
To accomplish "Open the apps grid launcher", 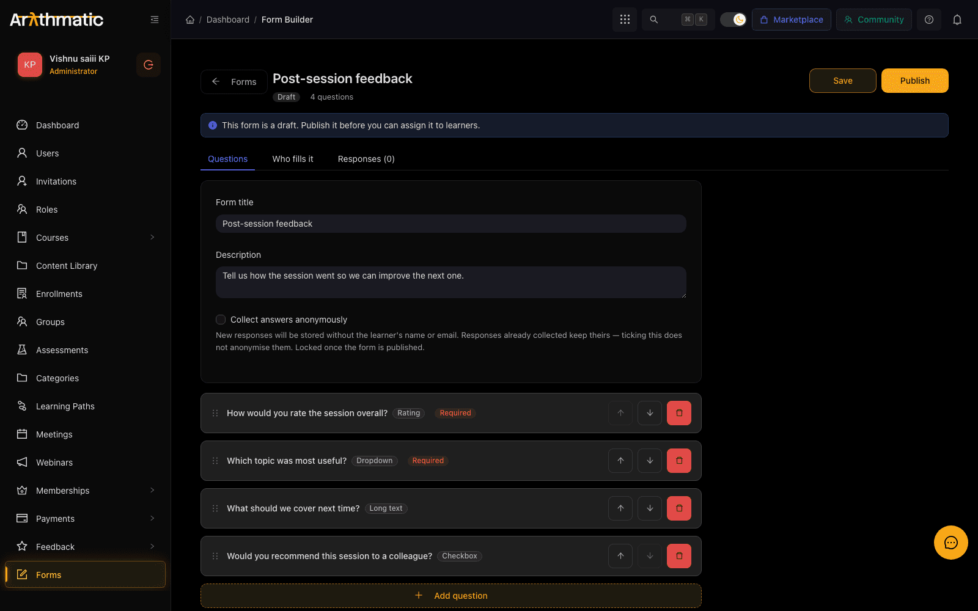I will pos(625,20).
